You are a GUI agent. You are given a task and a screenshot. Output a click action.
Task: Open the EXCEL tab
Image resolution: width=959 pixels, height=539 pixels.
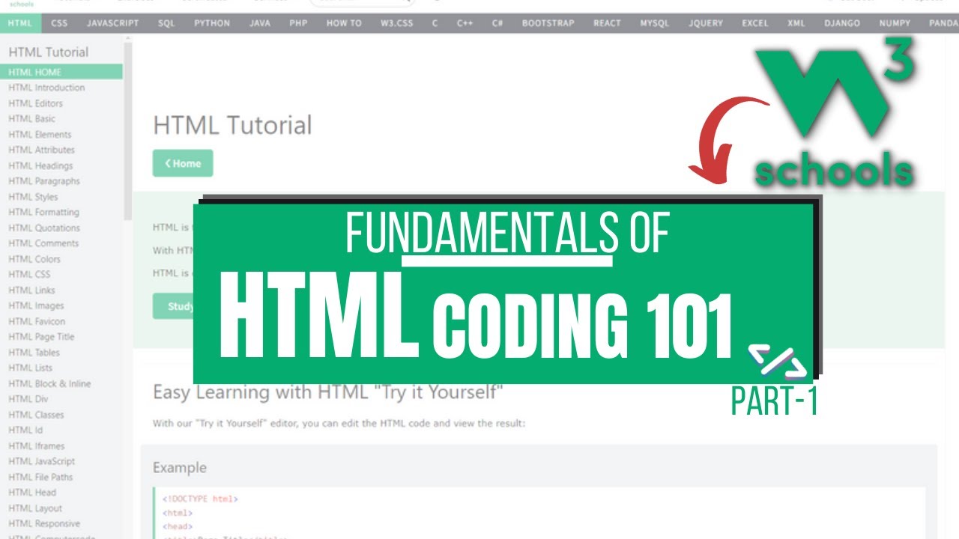(755, 23)
